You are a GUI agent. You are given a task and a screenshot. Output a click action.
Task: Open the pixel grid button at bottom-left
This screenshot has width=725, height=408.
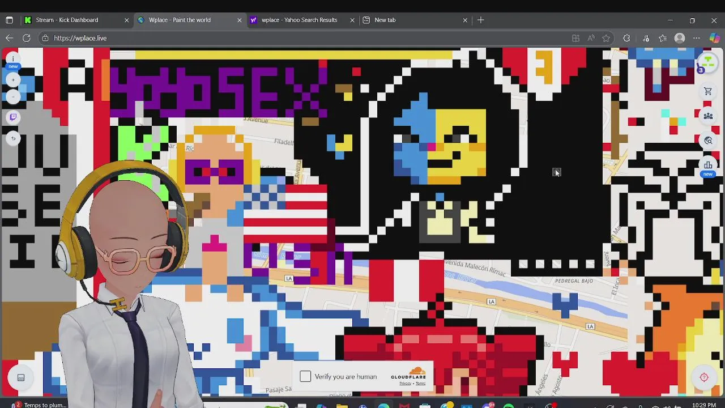pos(21,378)
